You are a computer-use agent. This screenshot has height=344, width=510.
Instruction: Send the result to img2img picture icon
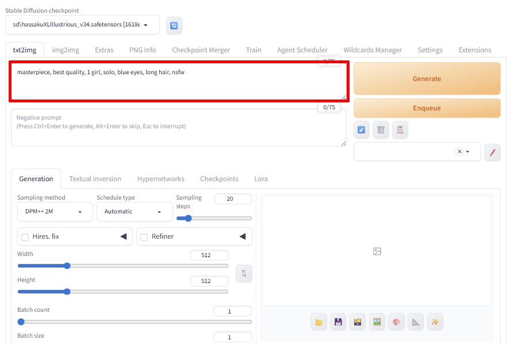377,322
